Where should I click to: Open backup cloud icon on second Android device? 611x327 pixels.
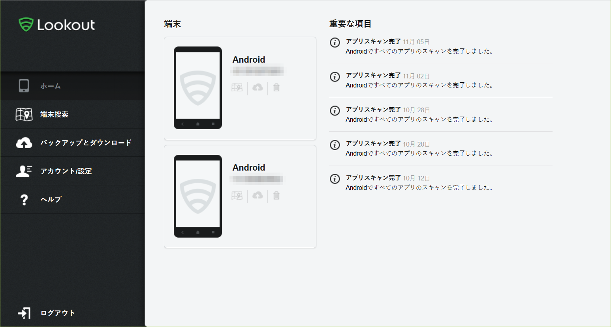click(x=258, y=195)
